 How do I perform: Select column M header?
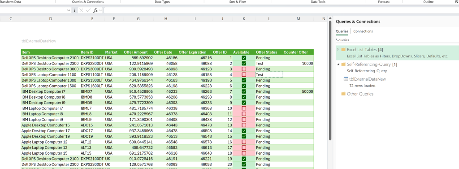pyautogui.click(x=298, y=19)
